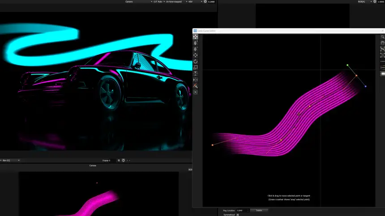Select the Move points tool in curve editor

point(196,37)
